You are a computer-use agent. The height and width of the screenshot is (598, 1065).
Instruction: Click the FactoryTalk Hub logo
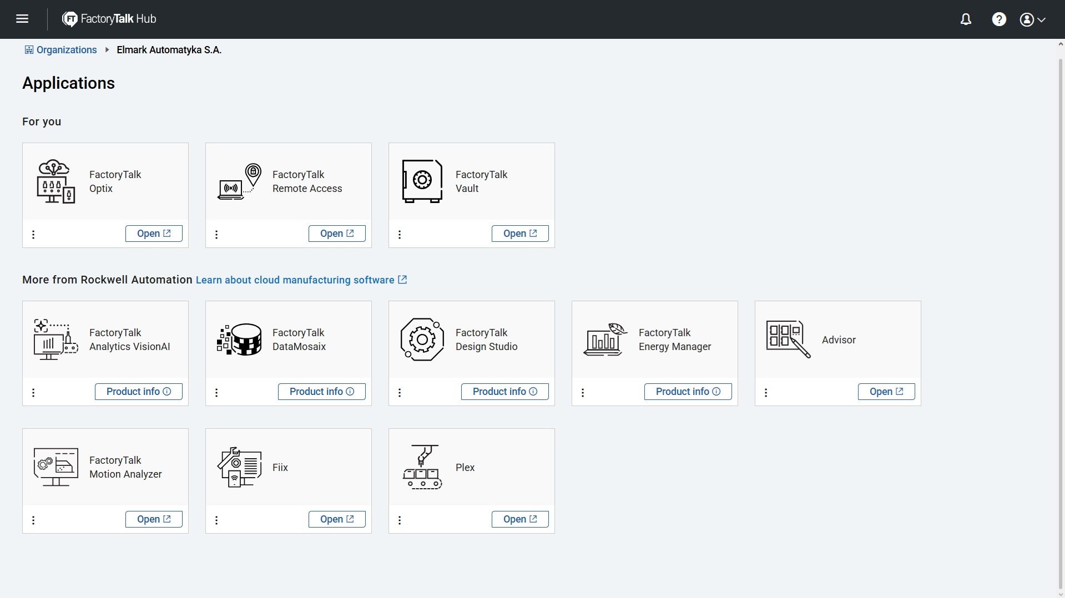109,19
